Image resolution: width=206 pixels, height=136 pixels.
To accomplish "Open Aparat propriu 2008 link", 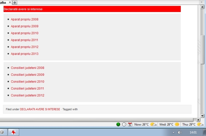I will click(25, 20).
